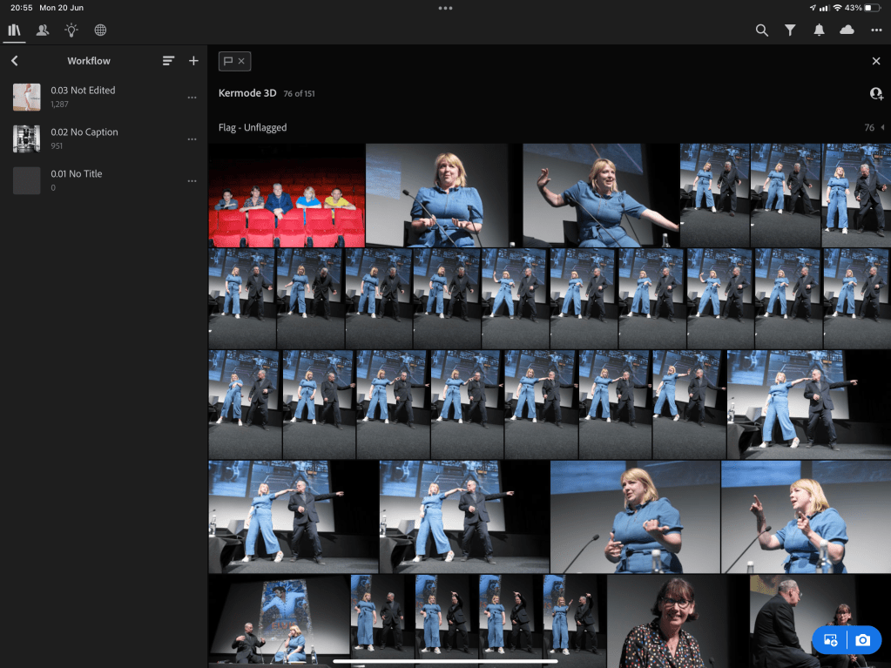
Task: Open options for 0.02 No Caption
Action: (192, 139)
